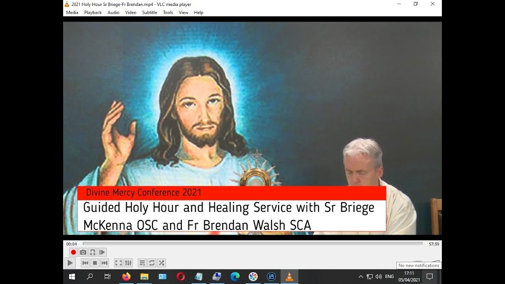Screen dimensions: 505x284
Task: Seek along the video position slider
Action: 252,244
